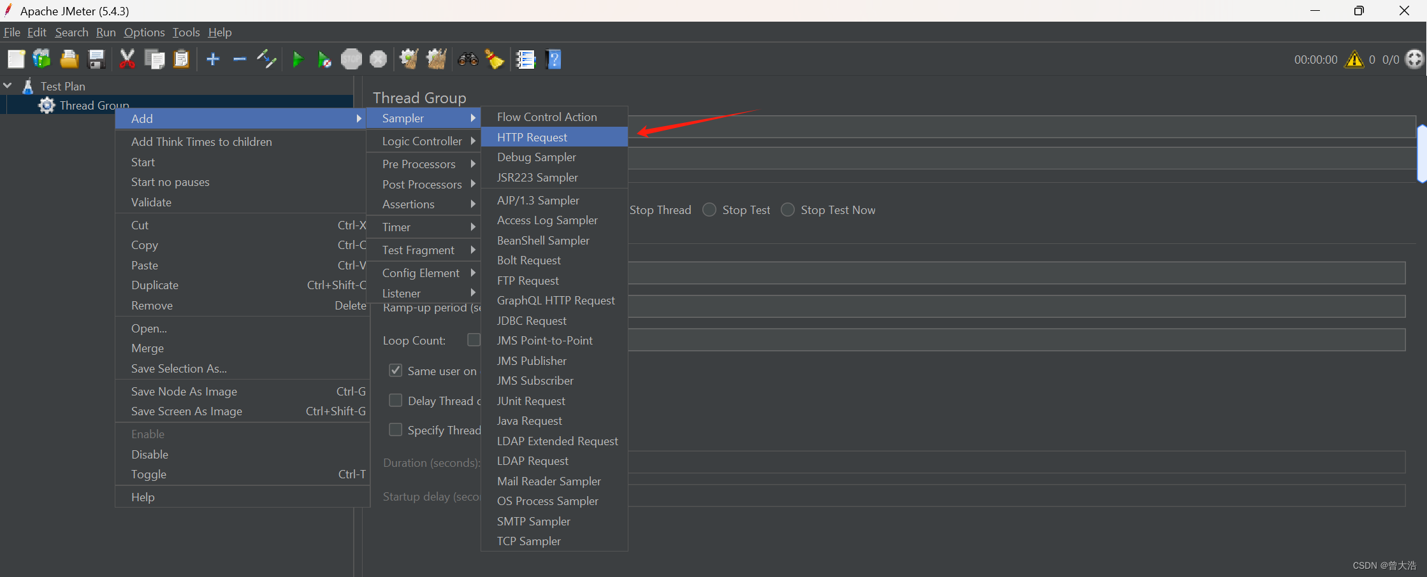Click the Clear All double-broom icon

coord(437,59)
